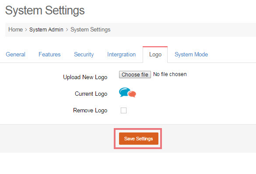Go to Home via breadcrumb
This screenshot has height=174, width=256.
click(x=15, y=30)
